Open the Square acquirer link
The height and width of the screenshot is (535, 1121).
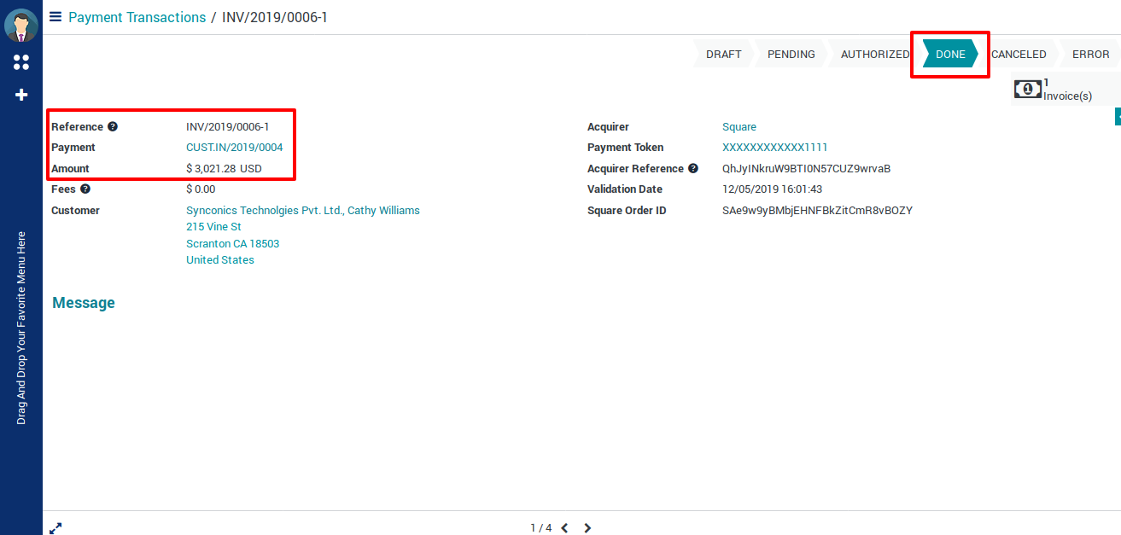739,127
